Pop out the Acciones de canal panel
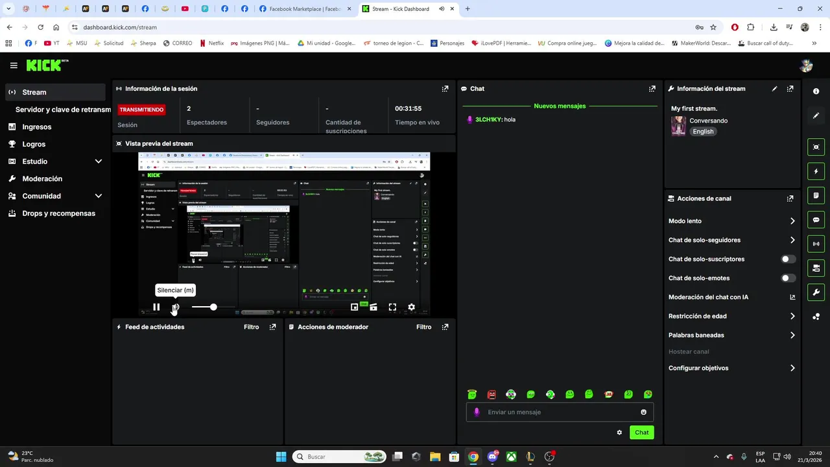This screenshot has width=830, height=467. point(790,198)
